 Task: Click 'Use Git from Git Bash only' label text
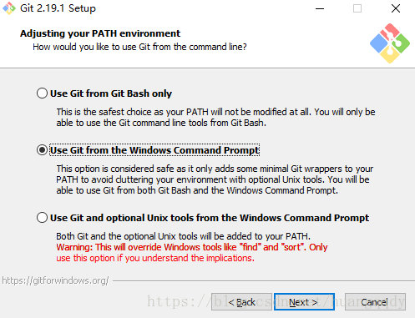pyautogui.click(x=111, y=93)
